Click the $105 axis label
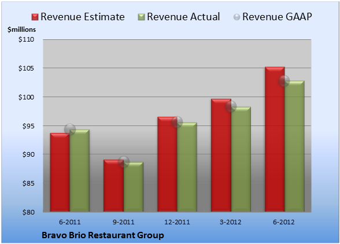 (26, 69)
